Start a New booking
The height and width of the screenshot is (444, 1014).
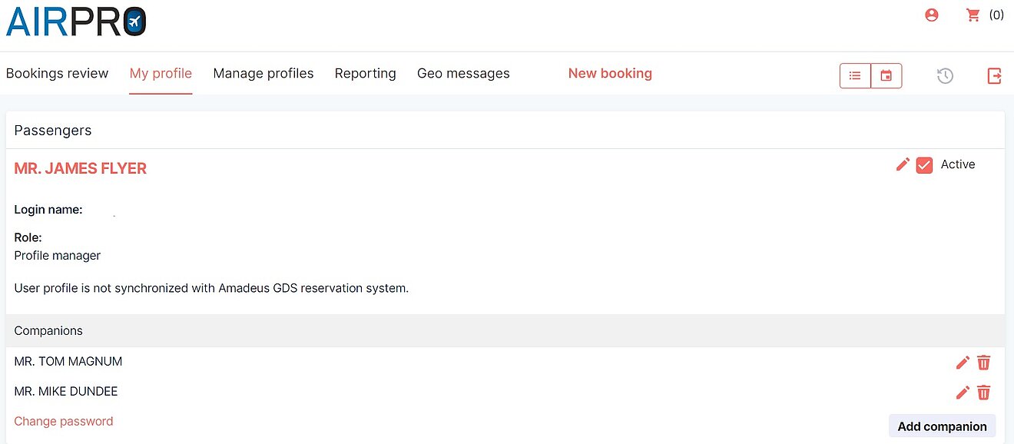point(610,74)
